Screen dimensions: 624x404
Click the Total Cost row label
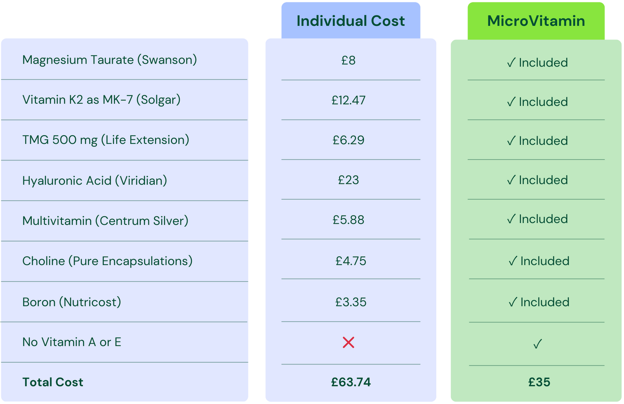click(x=53, y=382)
